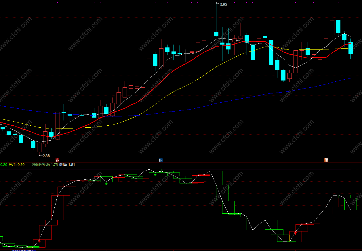Click the 3.95 high price label
The height and width of the screenshot is (251, 362).
pos(223,4)
